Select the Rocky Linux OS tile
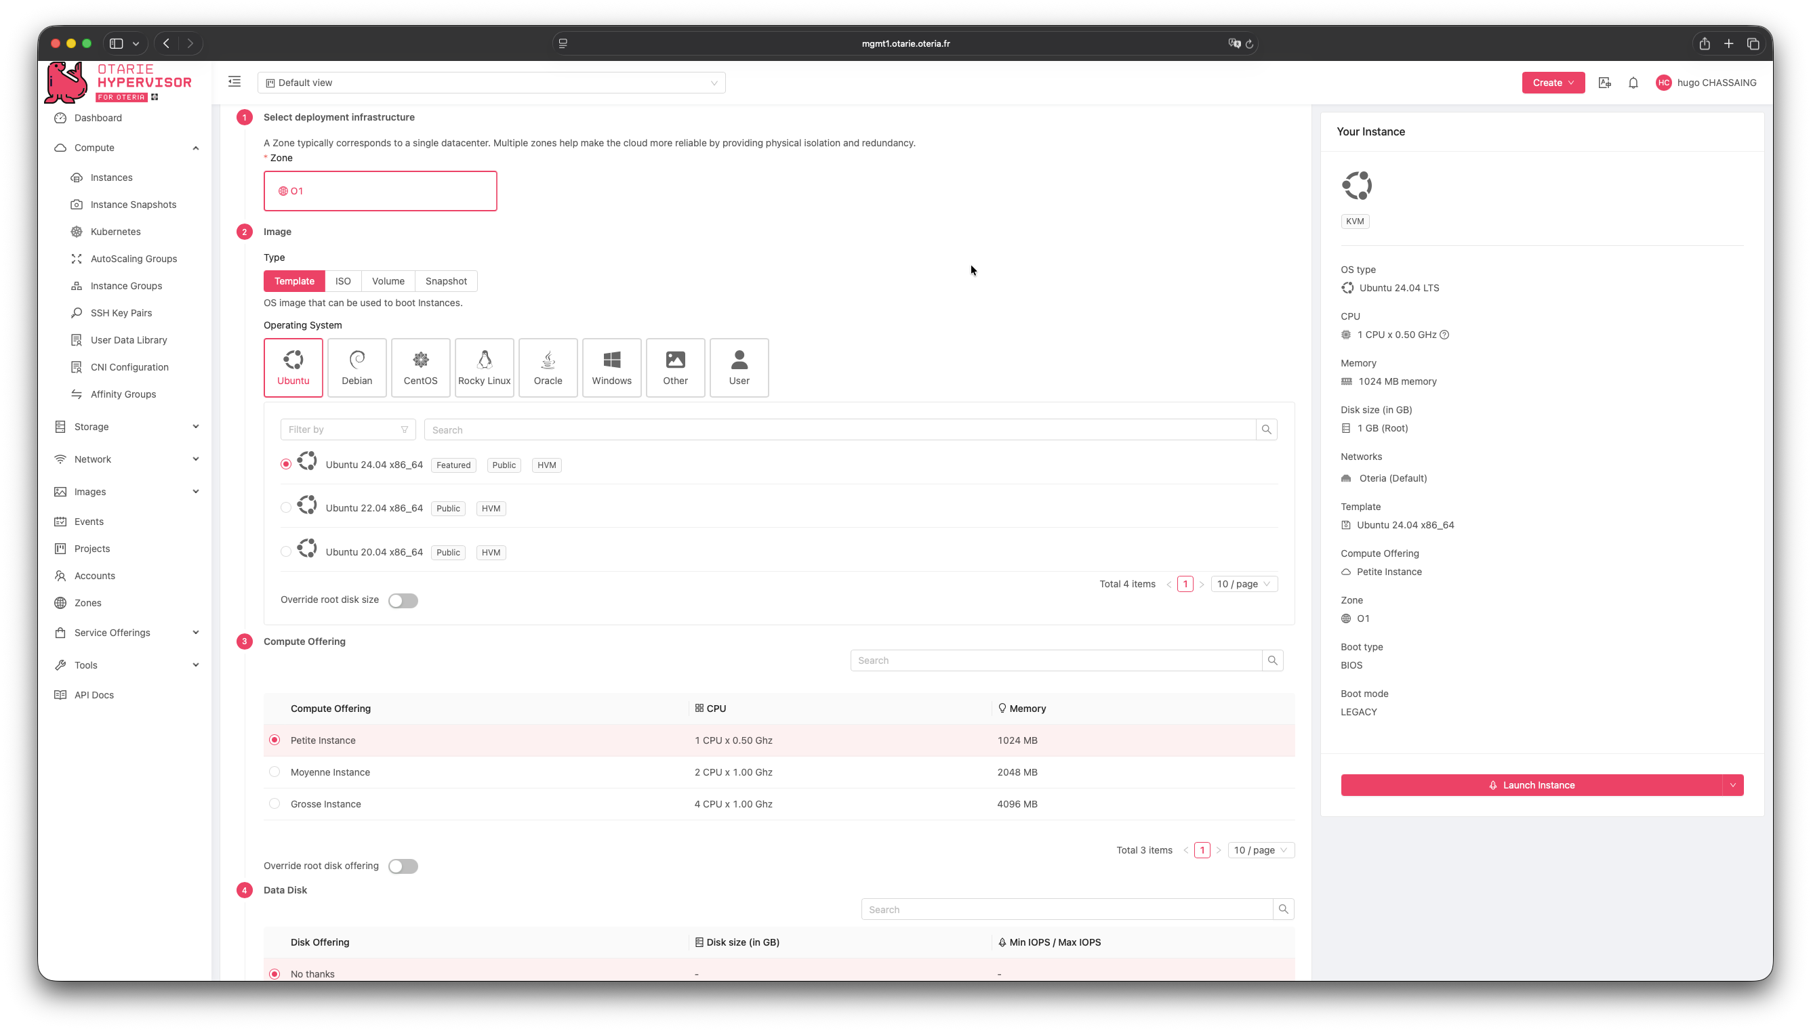 coord(485,368)
